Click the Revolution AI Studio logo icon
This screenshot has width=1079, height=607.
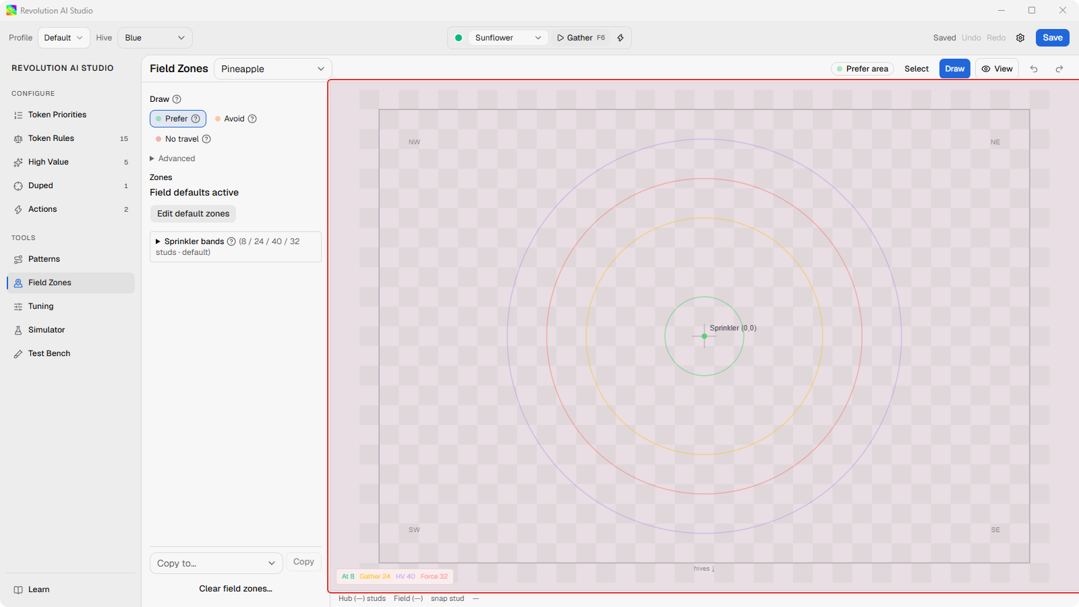[11, 10]
